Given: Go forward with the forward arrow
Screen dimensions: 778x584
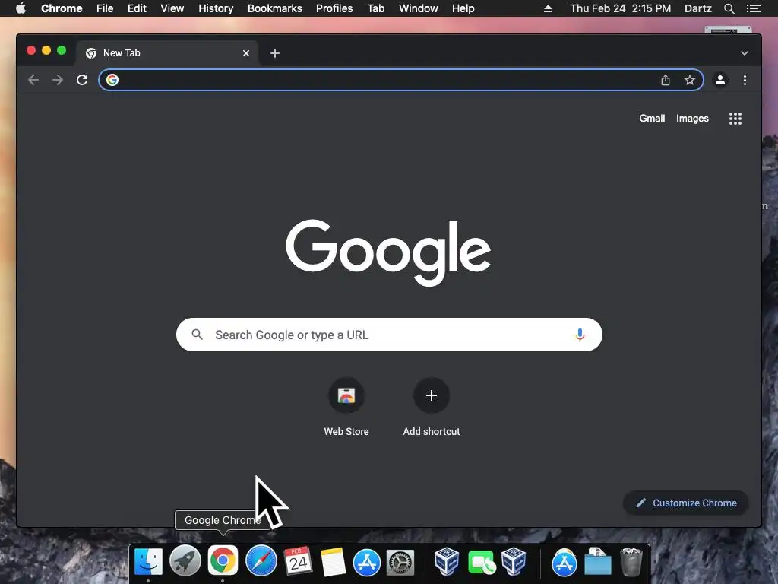Looking at the screenshot, I should click(58, 80).
